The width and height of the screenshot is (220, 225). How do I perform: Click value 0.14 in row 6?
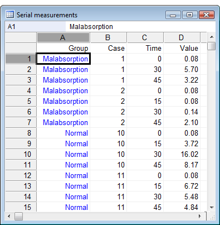[182, 112]
